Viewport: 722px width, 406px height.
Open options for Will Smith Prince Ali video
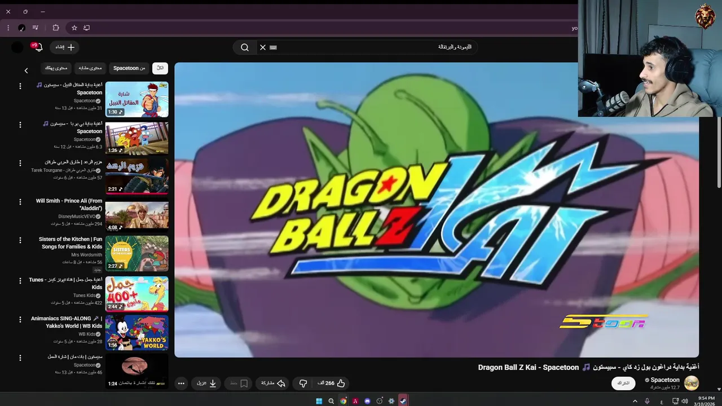coord(20,202)
